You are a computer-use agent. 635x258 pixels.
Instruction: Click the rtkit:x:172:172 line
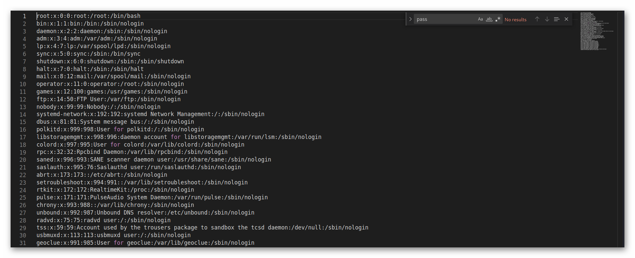pos(115,190)
